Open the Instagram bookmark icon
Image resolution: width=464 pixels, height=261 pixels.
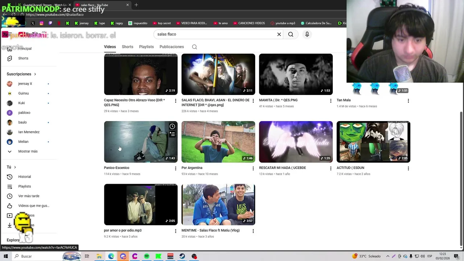41,23
